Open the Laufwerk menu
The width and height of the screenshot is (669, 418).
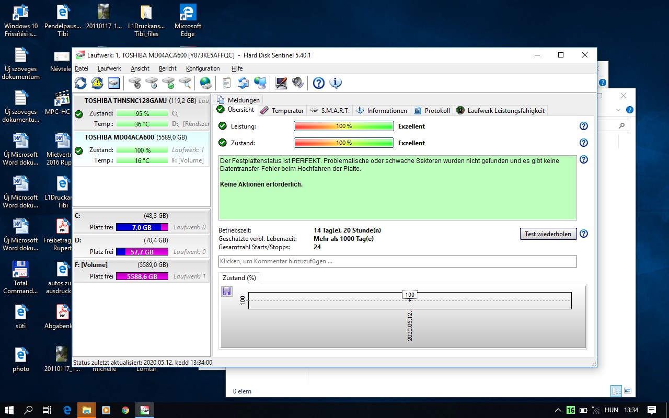point(109,68)
